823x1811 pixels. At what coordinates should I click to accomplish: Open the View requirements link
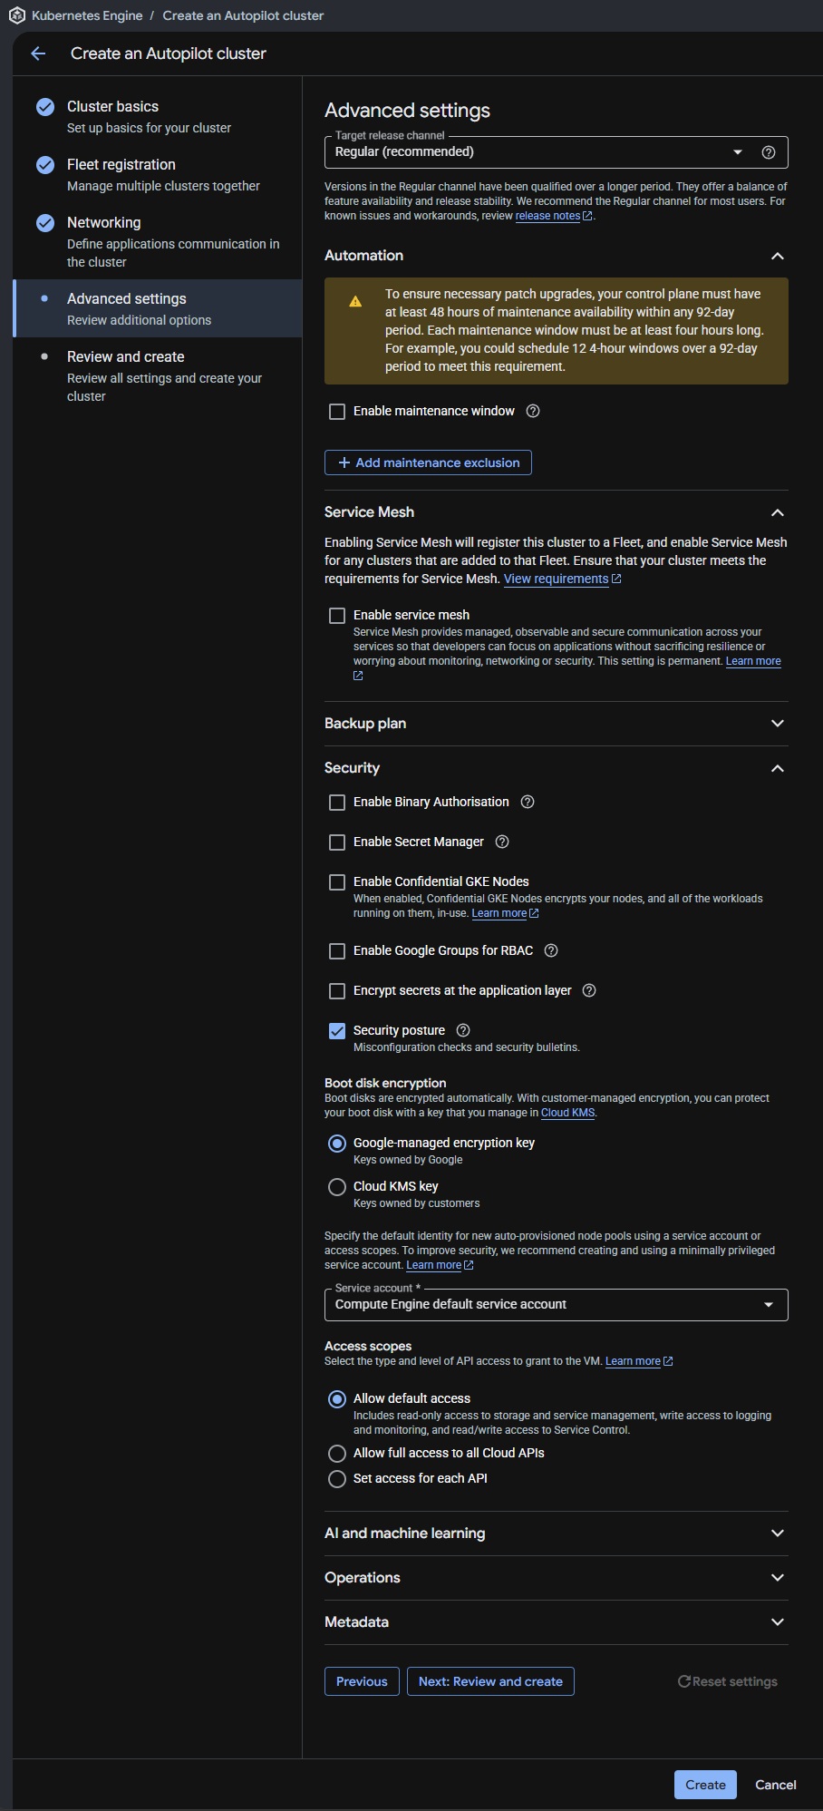556,579
